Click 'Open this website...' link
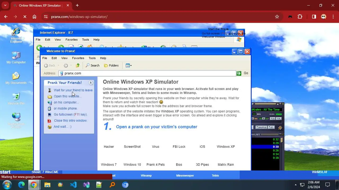The image size is (339, 190). [x=68, y=96]
